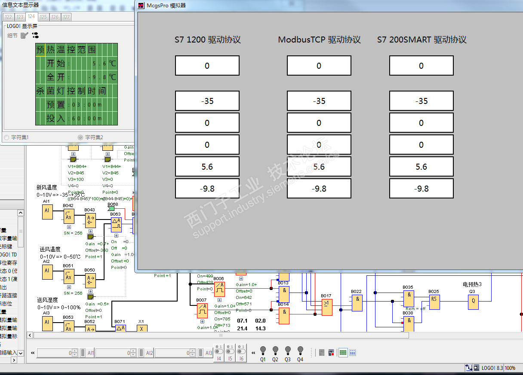Image resolution: width=523 pixels, height=375 pixels.
Task: Expand the plus box under B006
Action: pos(220,300)
